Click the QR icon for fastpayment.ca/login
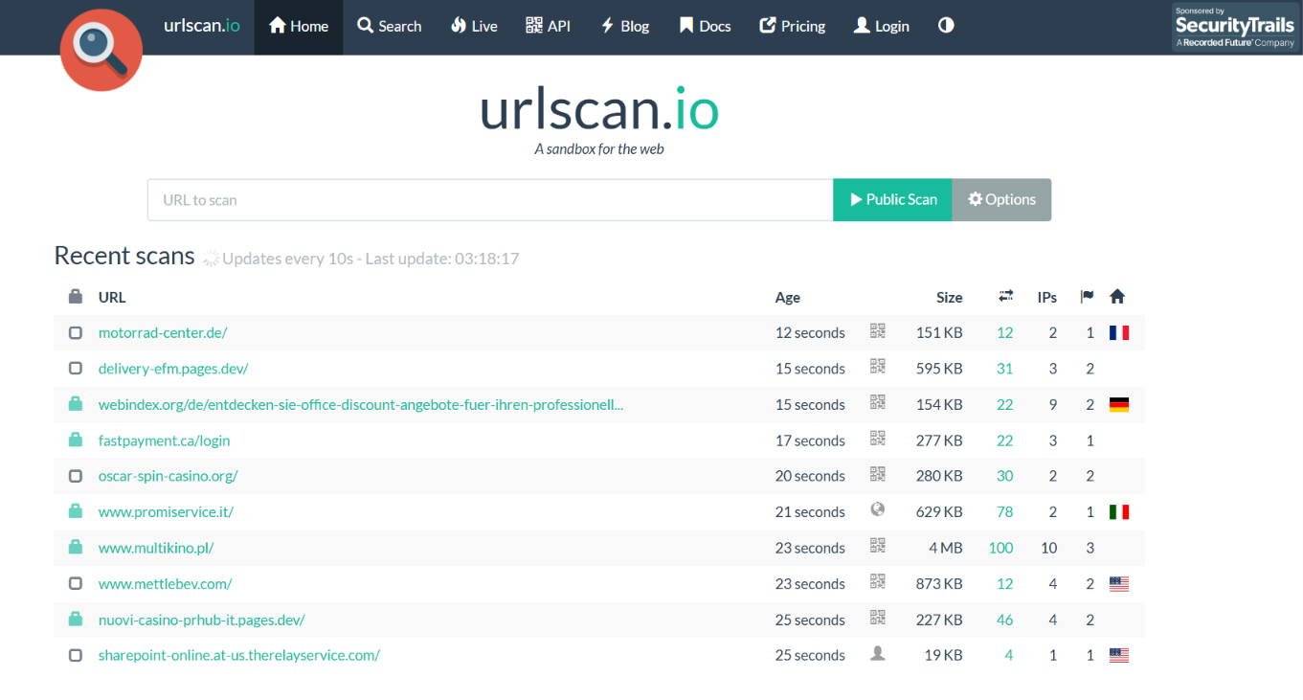The width and height of the screenshot is (1303, 700). [878, 439]
